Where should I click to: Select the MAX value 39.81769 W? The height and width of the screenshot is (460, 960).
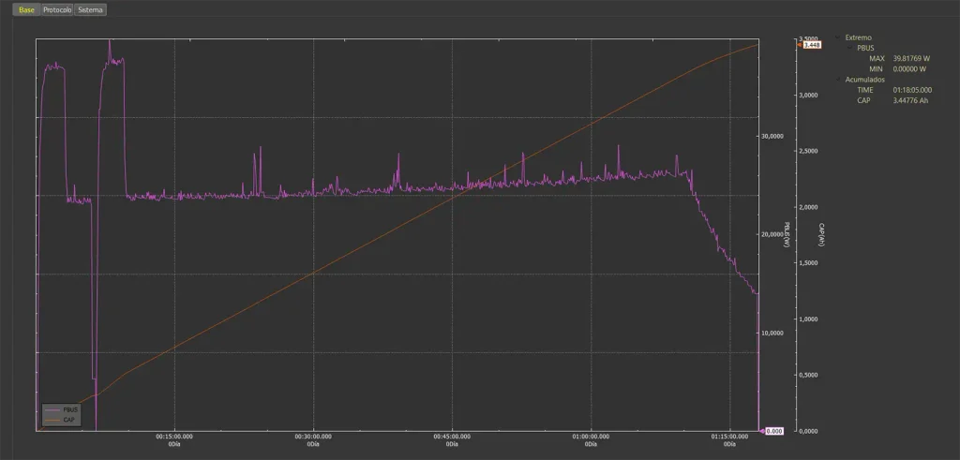pyautogui.click(x=911, y=59)
